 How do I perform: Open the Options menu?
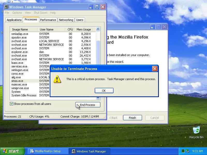point(17,13)
